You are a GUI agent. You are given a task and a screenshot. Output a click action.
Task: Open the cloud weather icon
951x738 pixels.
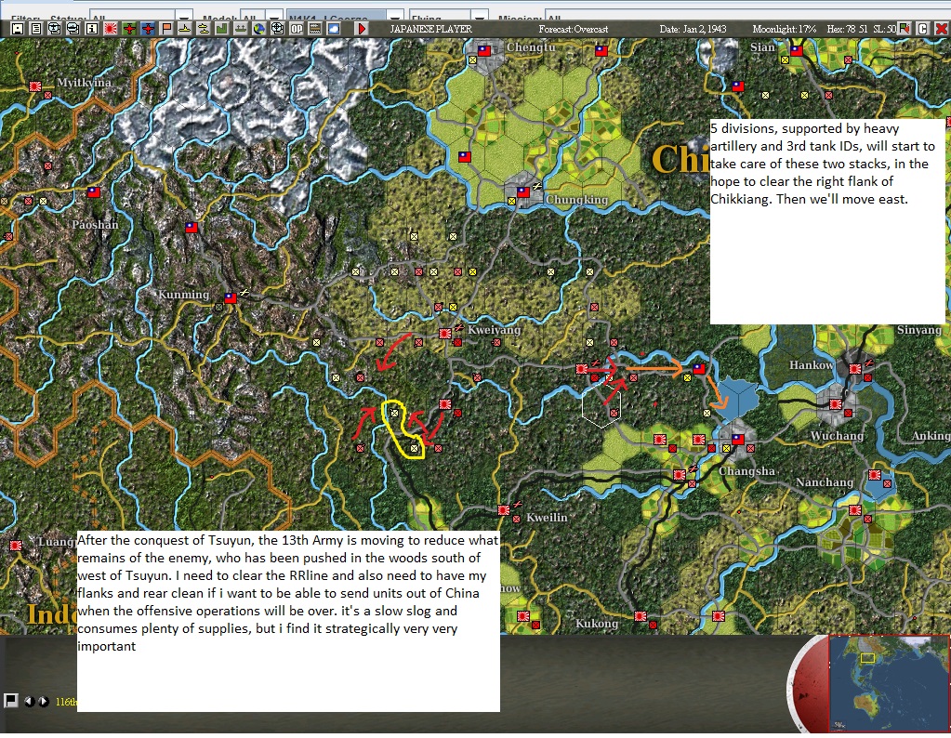(333, 29)
